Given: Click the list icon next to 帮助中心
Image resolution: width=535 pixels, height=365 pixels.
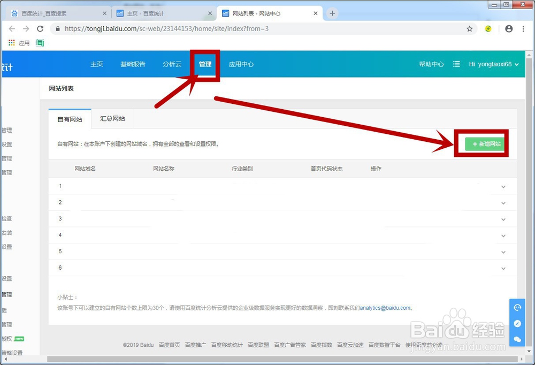Looking at the screenshot, I should click(456, 64).
